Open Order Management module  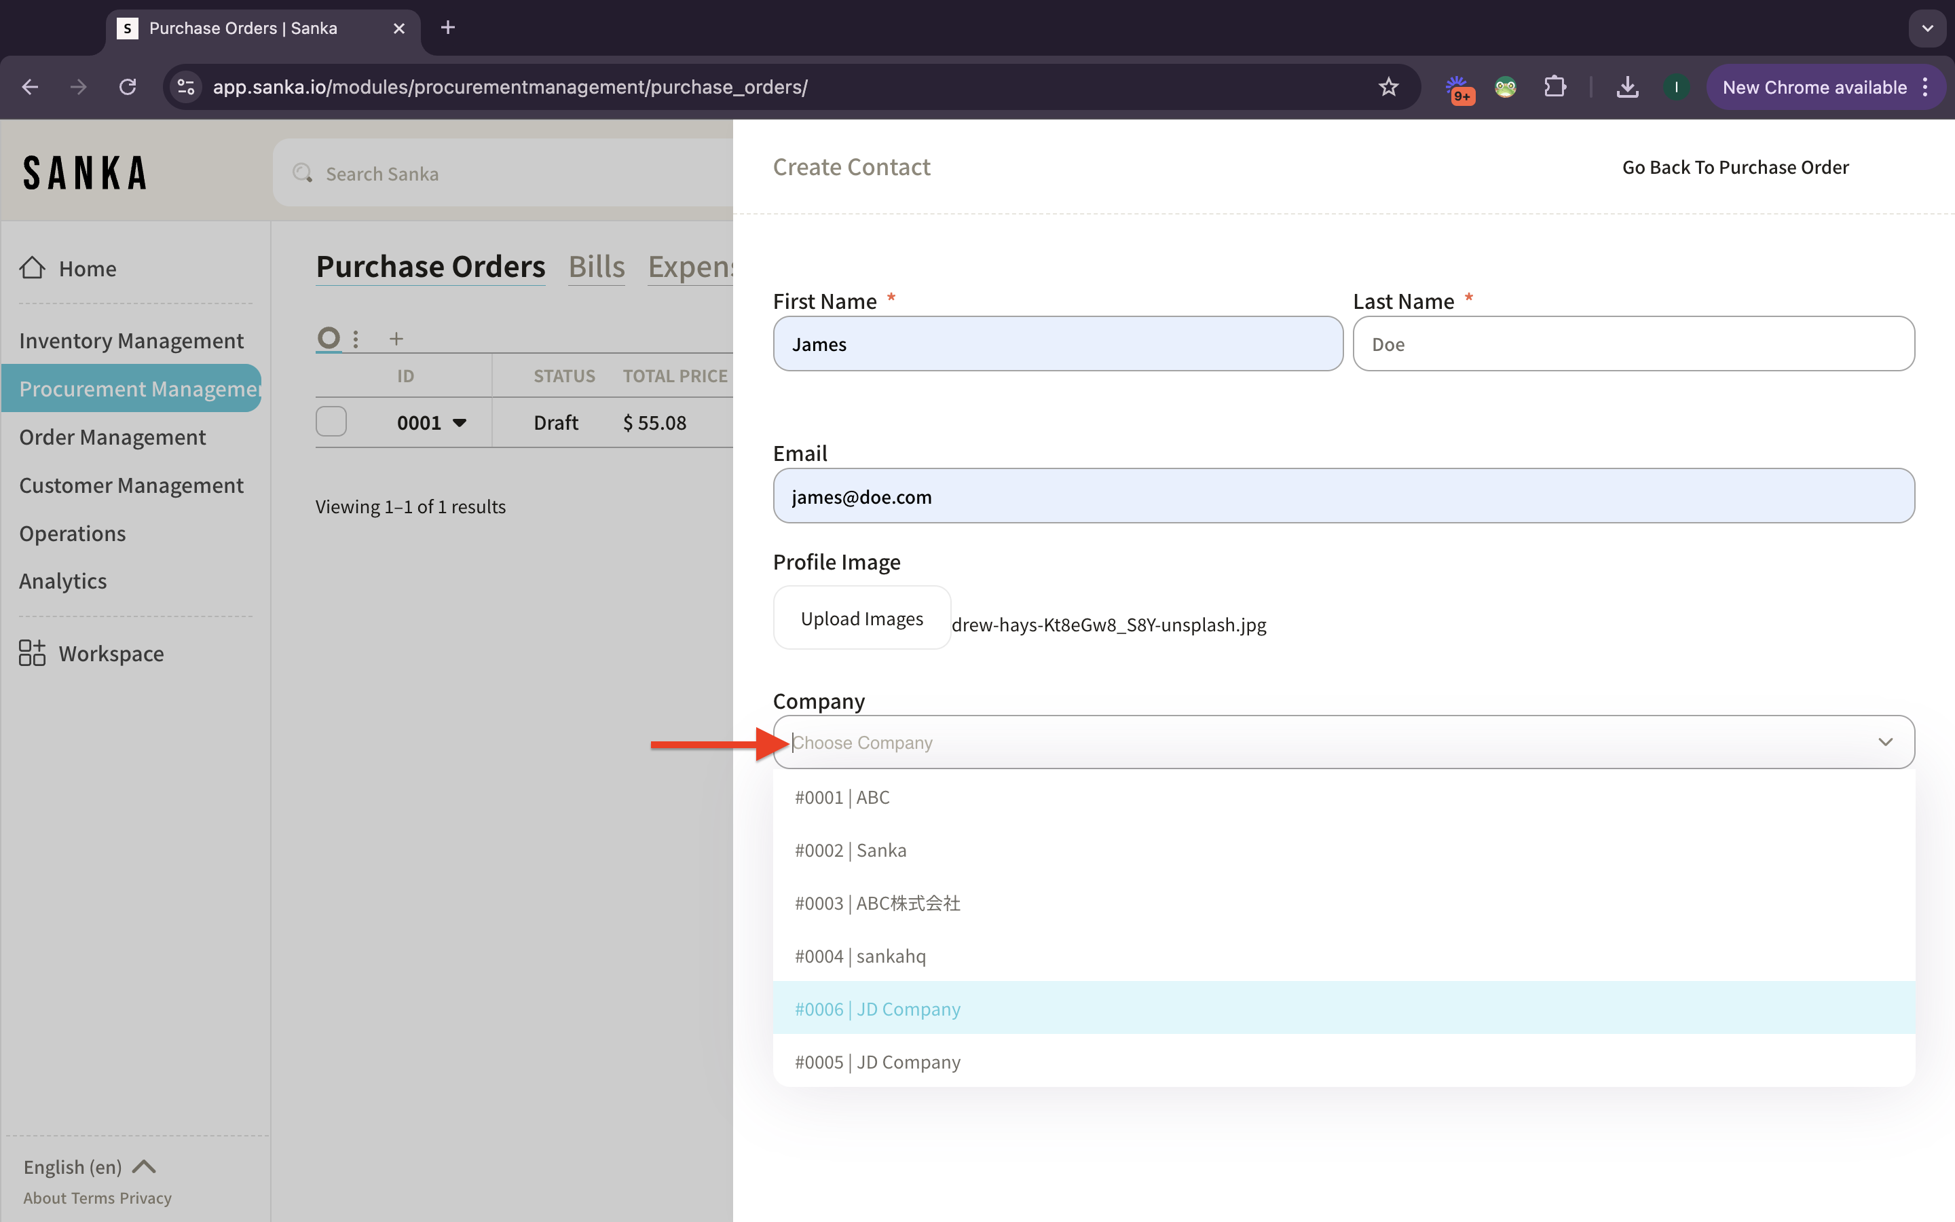click(x=112, y=437)
